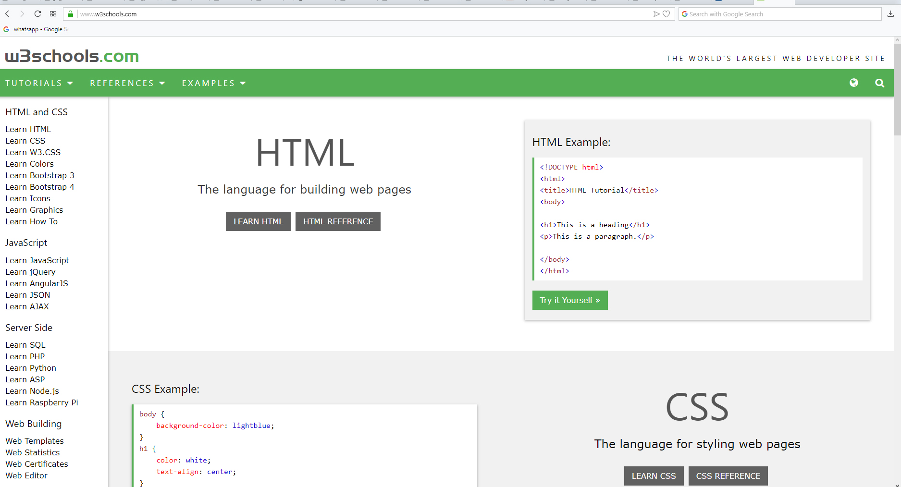Click the "CSS Example:" heading

[165, 389]
